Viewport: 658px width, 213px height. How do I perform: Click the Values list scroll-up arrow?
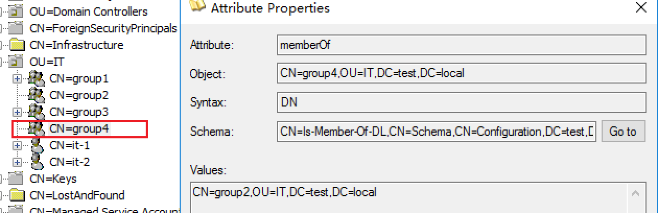coord(636,194)
